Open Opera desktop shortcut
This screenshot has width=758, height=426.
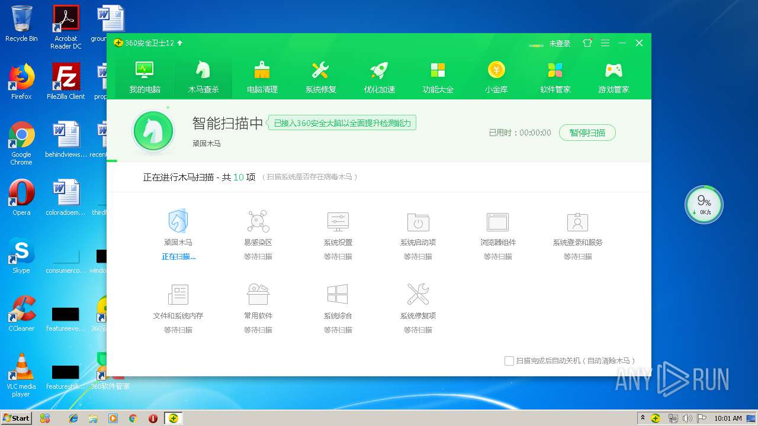coord(21,198)
